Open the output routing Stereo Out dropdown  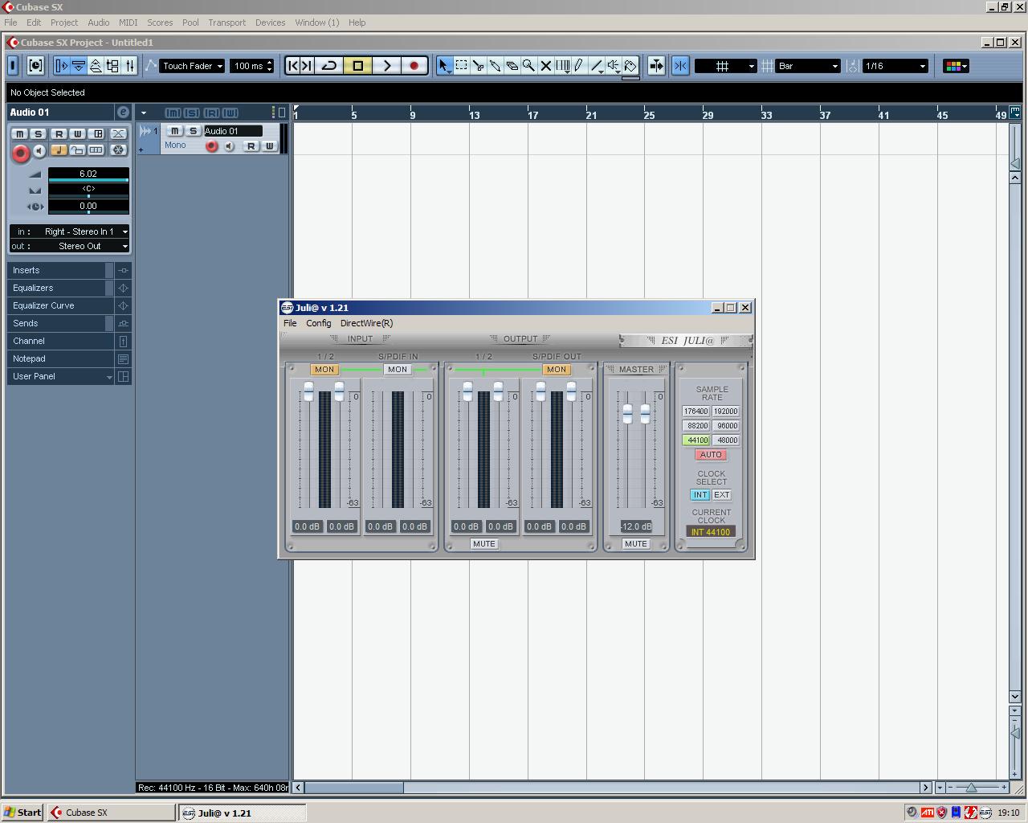69,246
